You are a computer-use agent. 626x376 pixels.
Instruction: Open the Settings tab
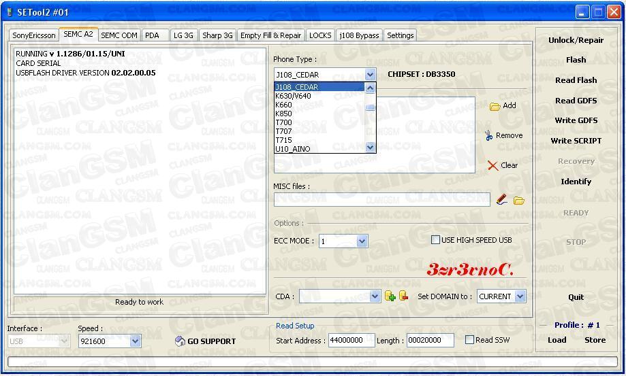coord(400,35)
